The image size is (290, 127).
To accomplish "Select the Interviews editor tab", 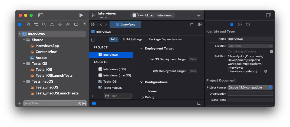I will coord(125,24).
